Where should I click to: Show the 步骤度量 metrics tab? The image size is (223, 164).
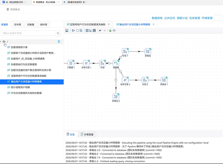tap(87, 134)
